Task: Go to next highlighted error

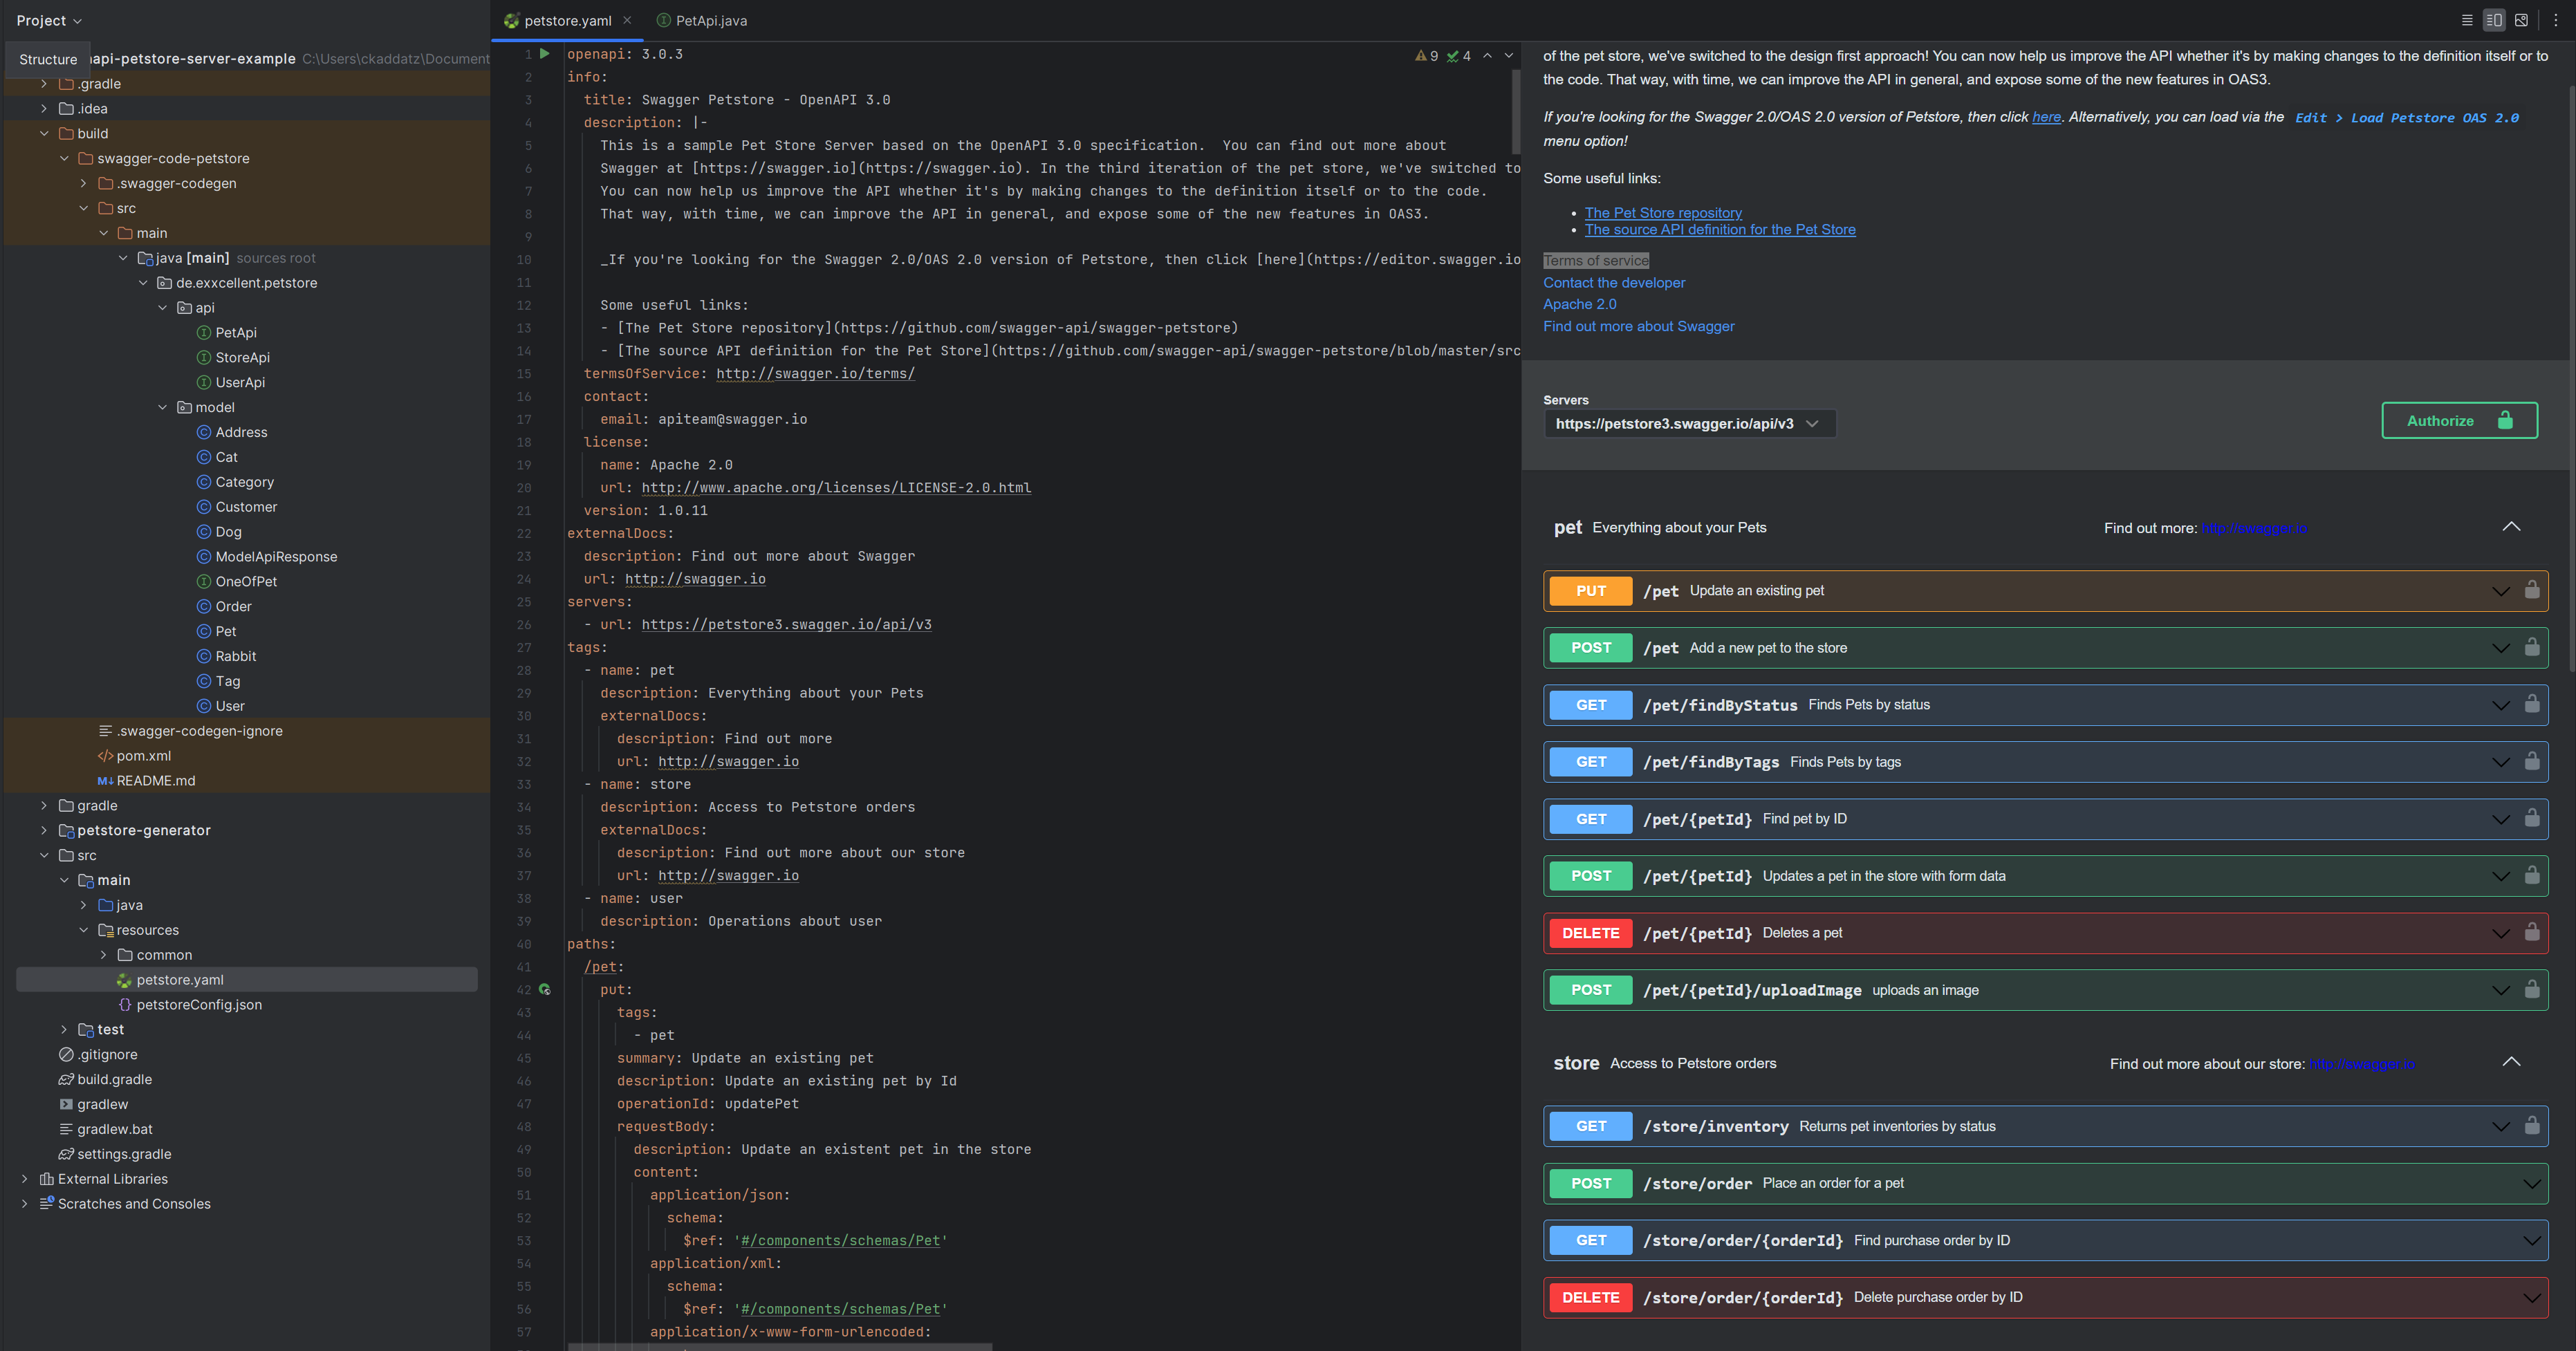Action: point(1509,56)
